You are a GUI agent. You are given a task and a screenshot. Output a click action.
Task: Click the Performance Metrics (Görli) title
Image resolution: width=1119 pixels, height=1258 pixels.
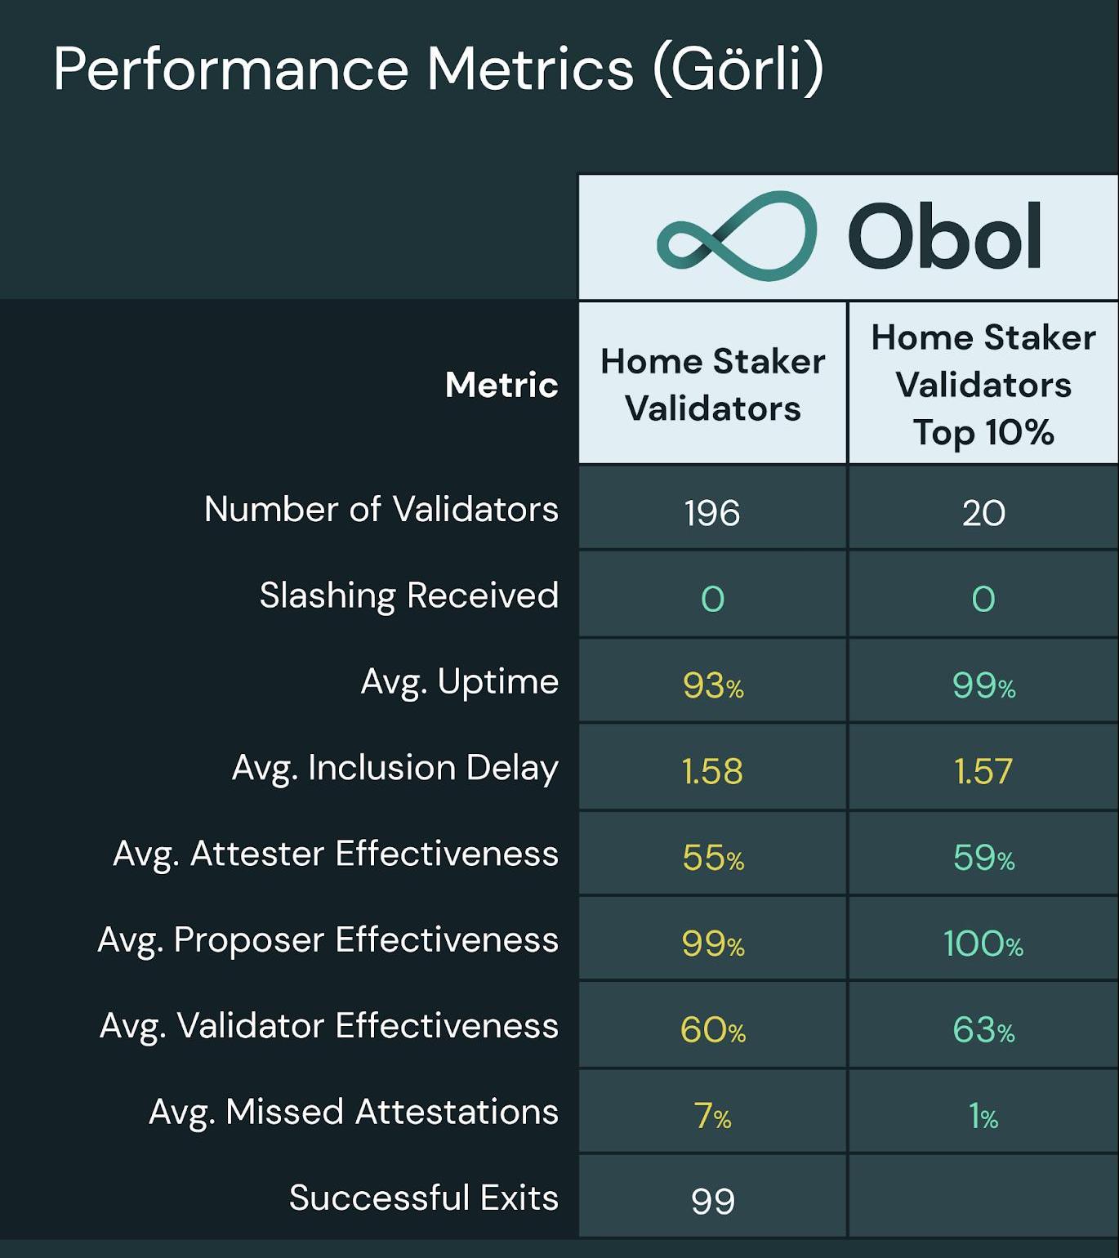tap(439, 69)
